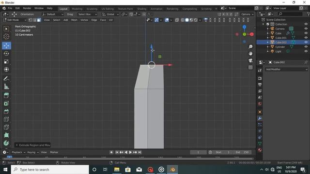Select the Extrude Region tool
Image resolution: width=310 pixels, height=174 pixels.
click(x=6, y=96)
